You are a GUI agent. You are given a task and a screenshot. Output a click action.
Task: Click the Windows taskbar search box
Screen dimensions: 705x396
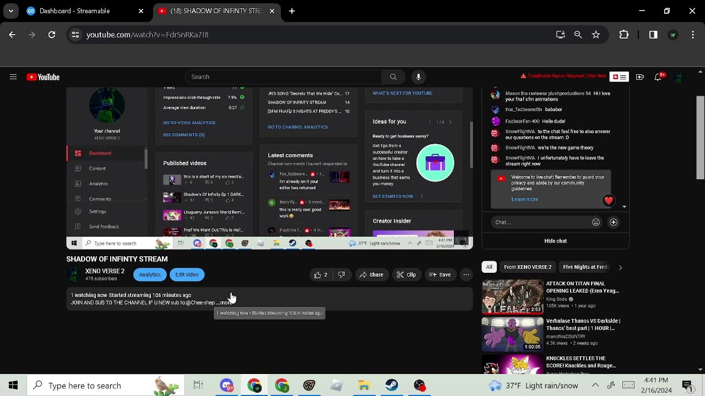(106, 386)
